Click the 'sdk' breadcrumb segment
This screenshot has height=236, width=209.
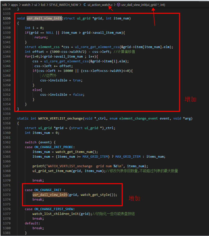4,5
